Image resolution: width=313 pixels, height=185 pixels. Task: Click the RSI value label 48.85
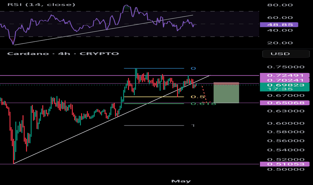(x=279, y=25)
